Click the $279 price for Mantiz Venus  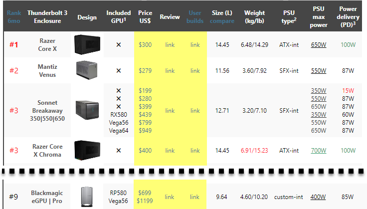click(145, 71)
